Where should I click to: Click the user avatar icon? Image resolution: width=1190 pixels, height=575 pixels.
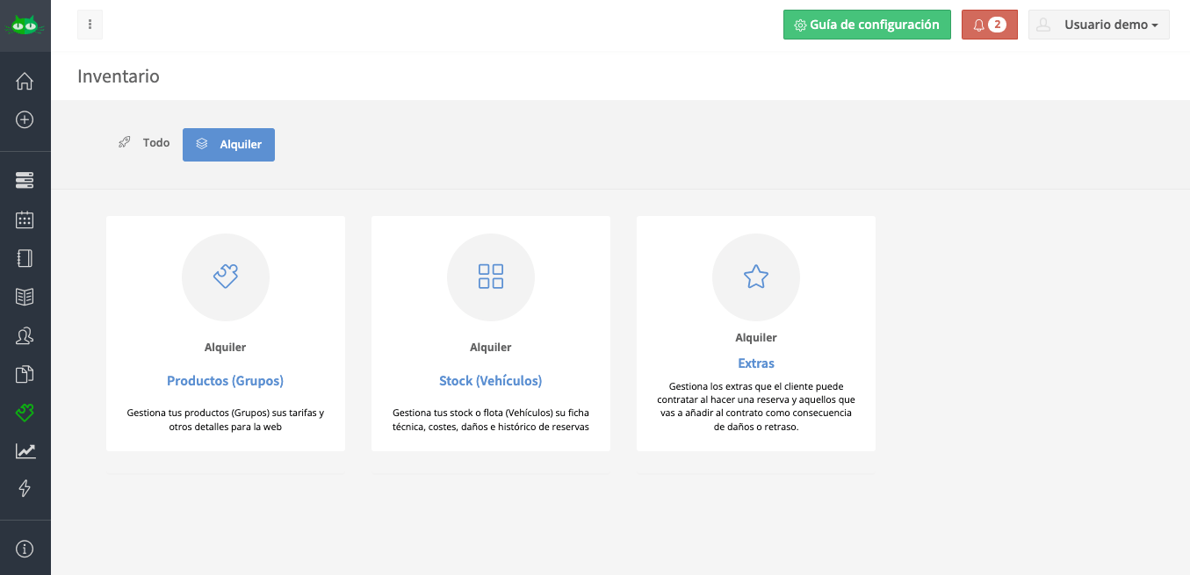pyautogui.click(x=1043, y=25)
